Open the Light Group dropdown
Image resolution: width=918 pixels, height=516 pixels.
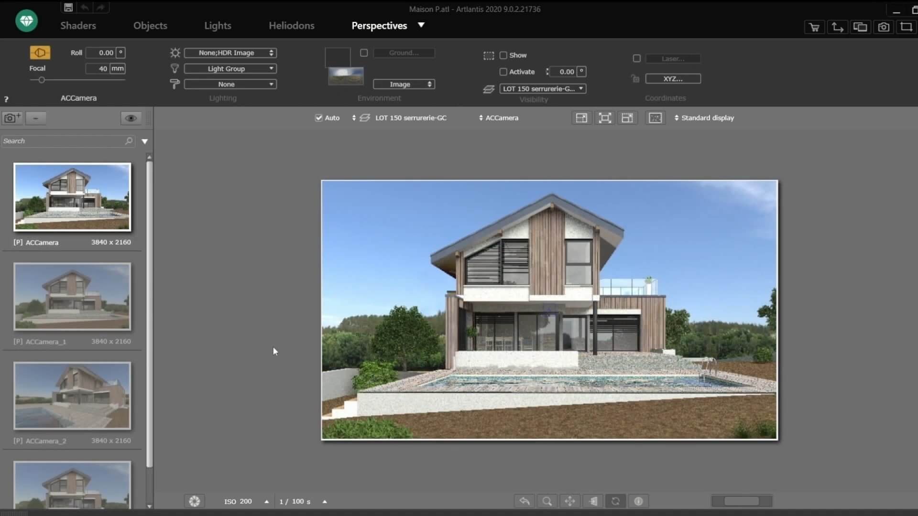[x=230, y=69]
